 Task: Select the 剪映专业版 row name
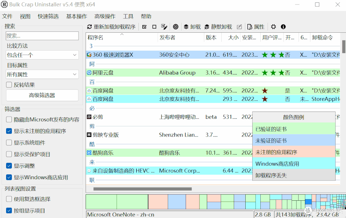(x=105, y=135)
